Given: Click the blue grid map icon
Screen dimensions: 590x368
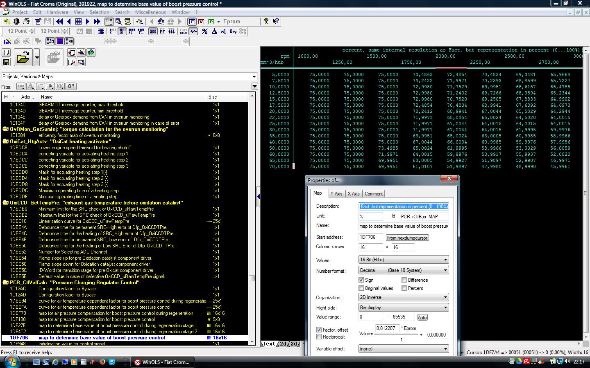Looking at the screenshot, I should [78, 21].
